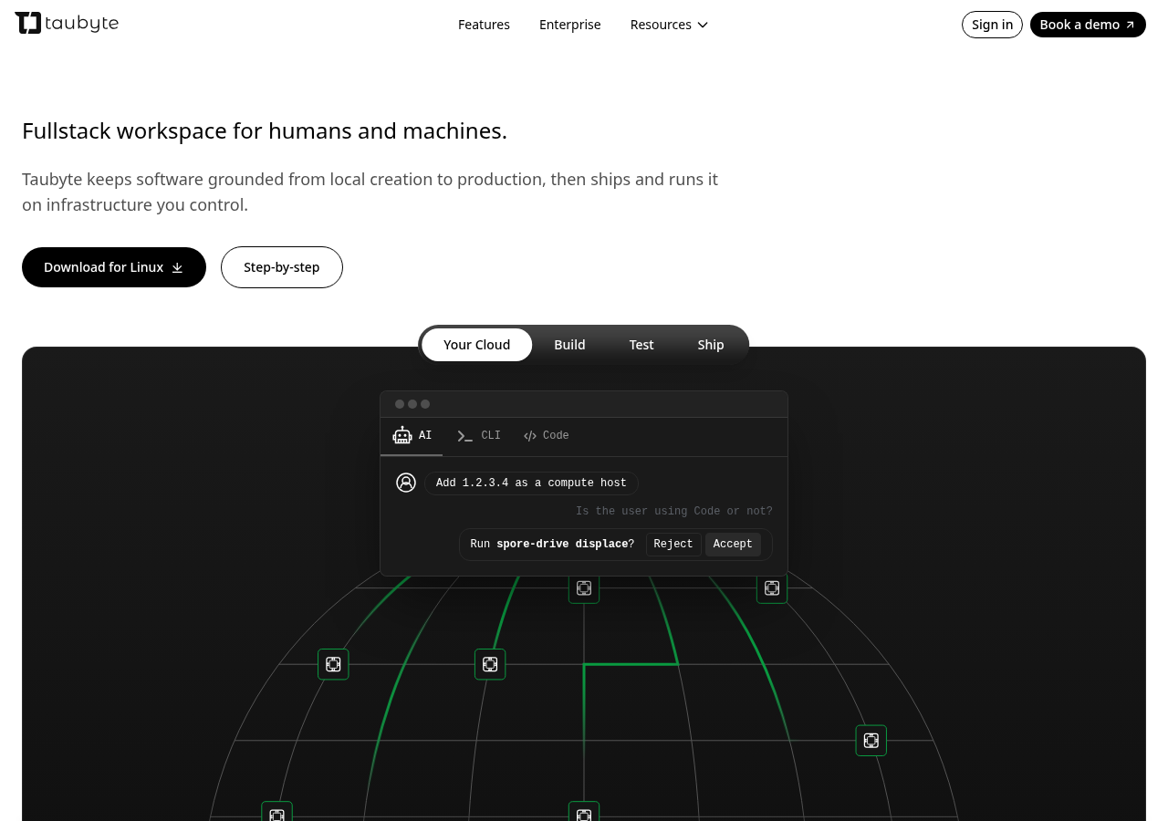Select the AI robot icon tab
This screenshot has width=1168, height=821.
(402, 436)
